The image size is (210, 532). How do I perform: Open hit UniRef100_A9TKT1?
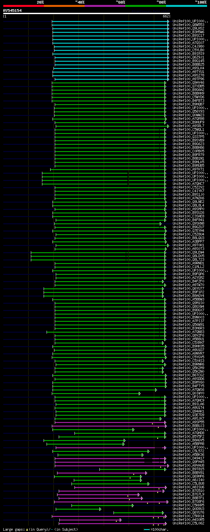188,169
